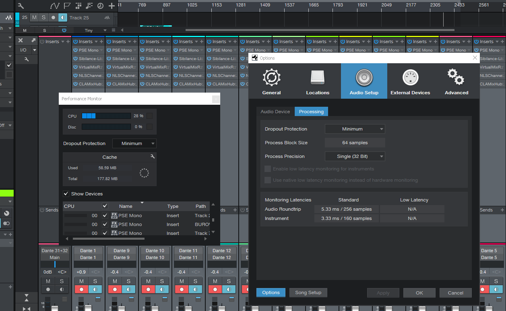Expand the dropdown arrow next to I/O

(34, 50)
